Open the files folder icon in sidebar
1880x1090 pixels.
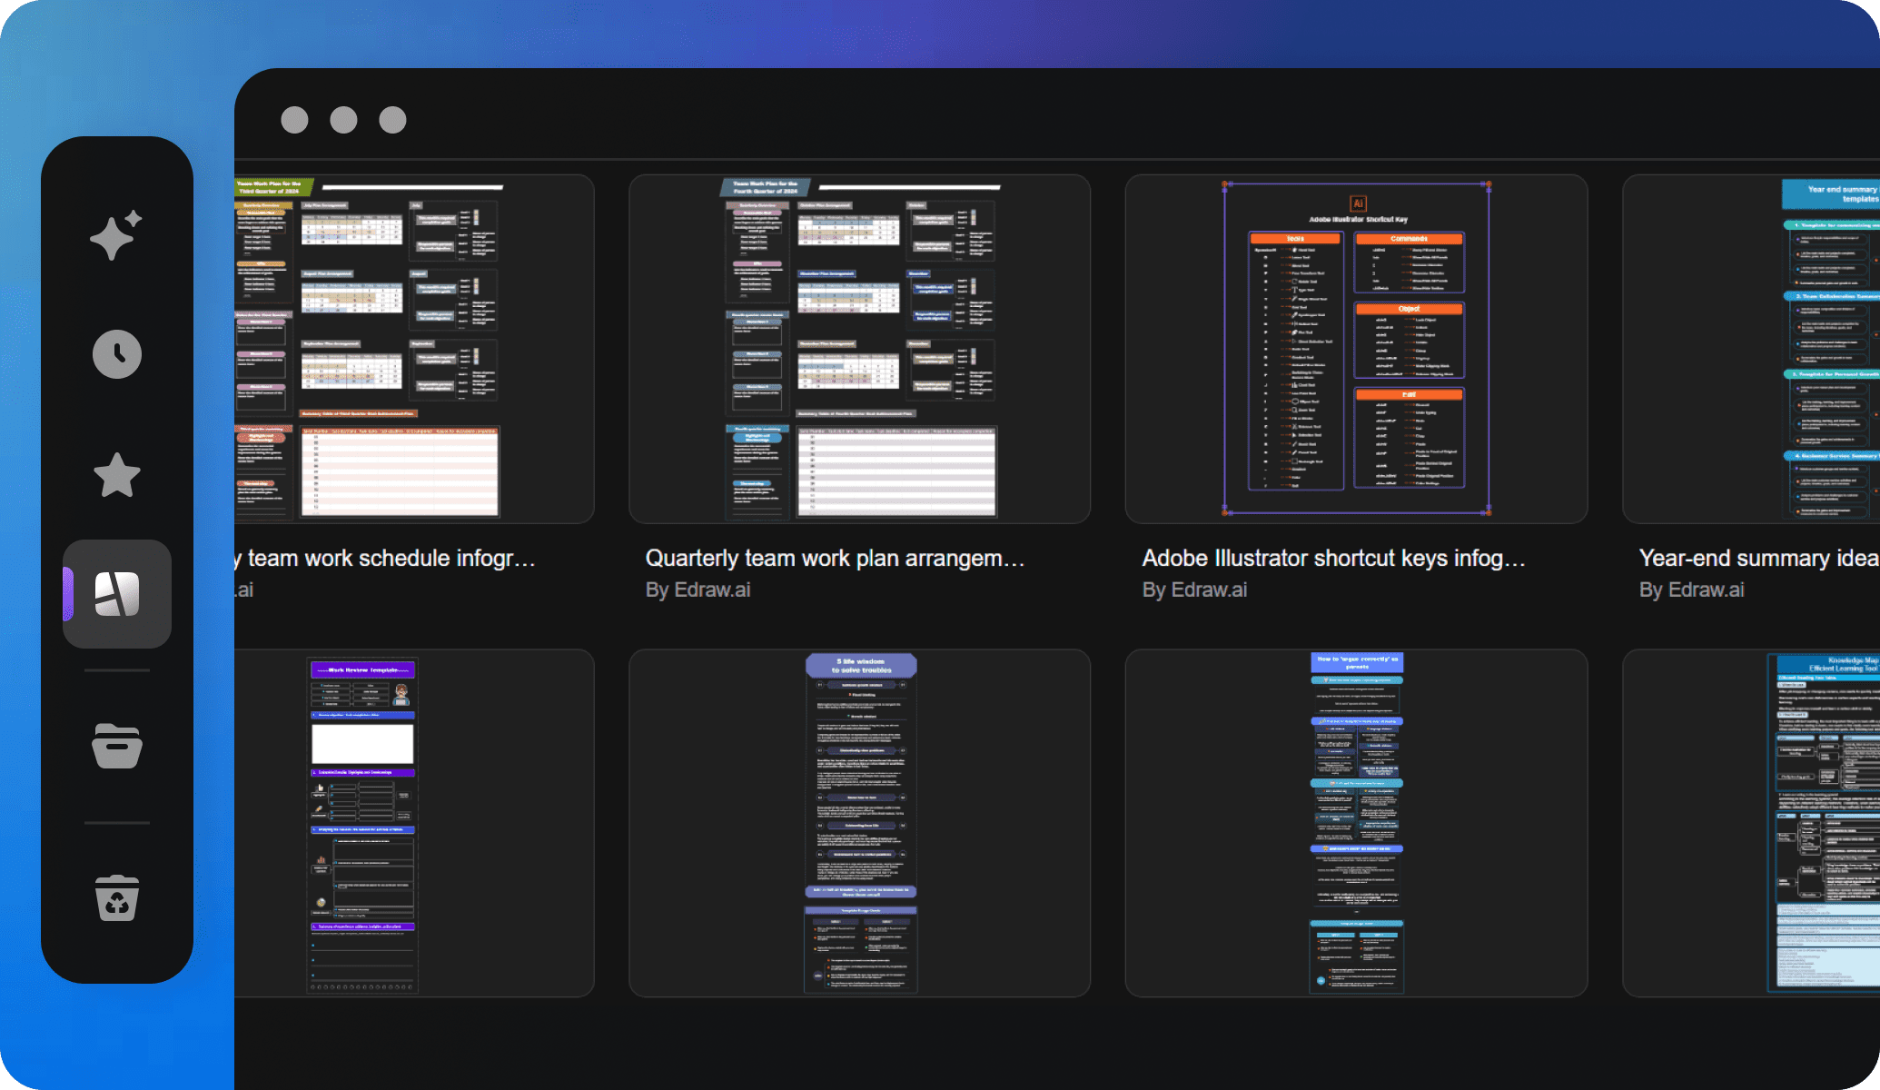(x=117, y=747)
